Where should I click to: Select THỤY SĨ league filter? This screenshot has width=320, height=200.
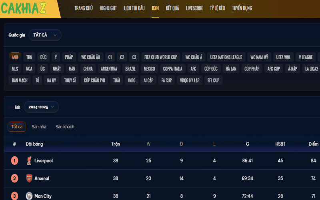coord(70,80)
